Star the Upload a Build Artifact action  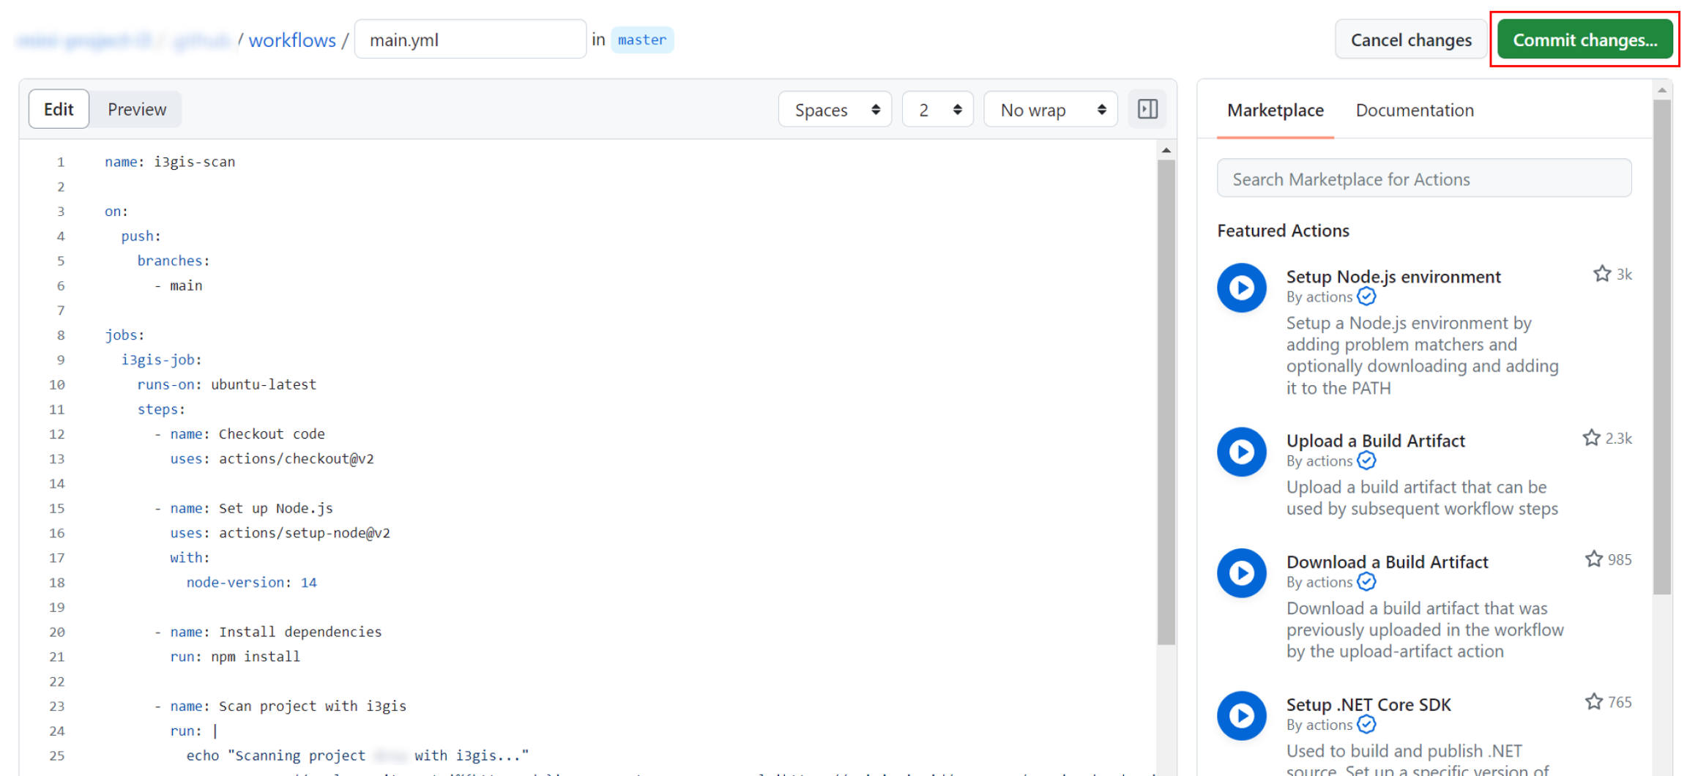click(x=1590, y=439)
